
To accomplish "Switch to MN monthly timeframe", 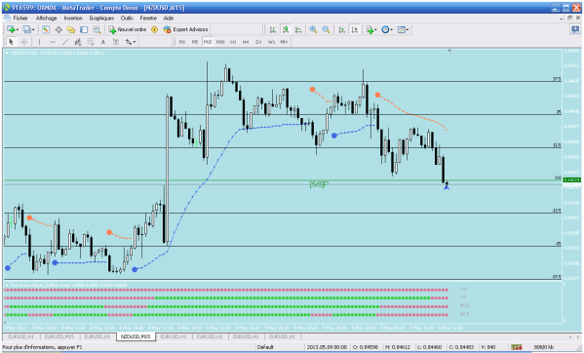I will pos(284,42).
